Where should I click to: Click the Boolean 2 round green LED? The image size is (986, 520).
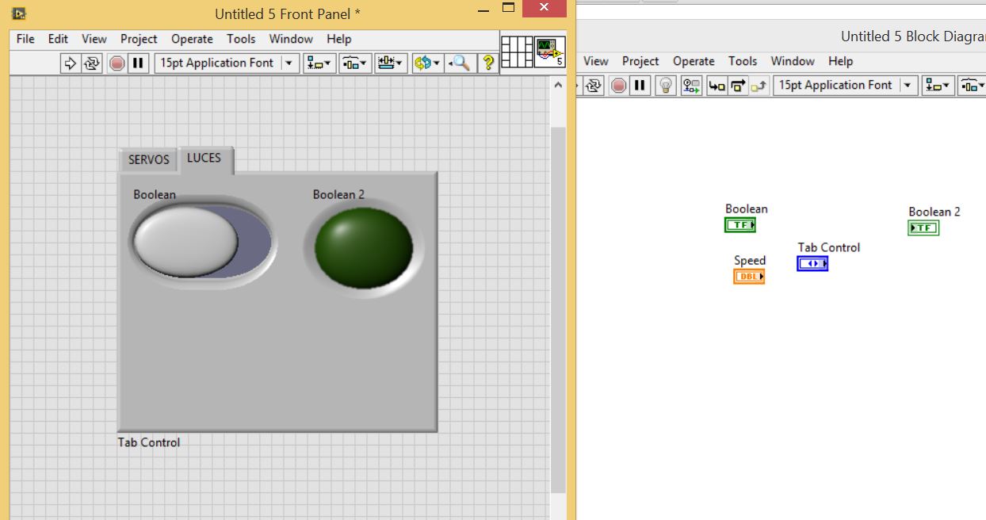pyautogui.click(x=364, y=247)
